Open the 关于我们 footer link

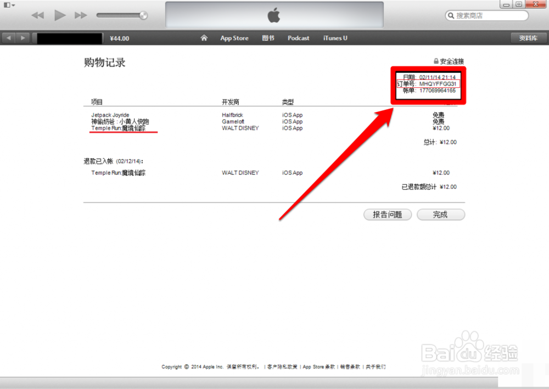coord(376,367)
